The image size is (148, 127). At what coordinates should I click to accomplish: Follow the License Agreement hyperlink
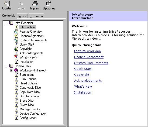click(89, 57)
